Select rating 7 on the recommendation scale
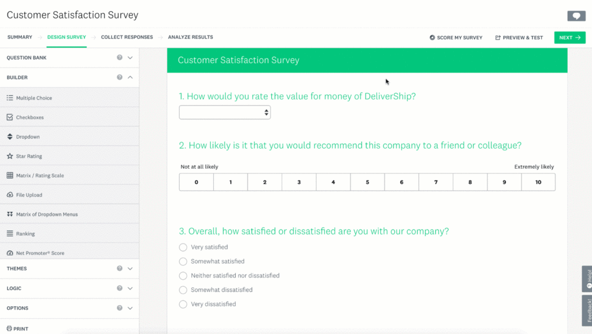This screenshot has width=592, height=334. [436, 182]
